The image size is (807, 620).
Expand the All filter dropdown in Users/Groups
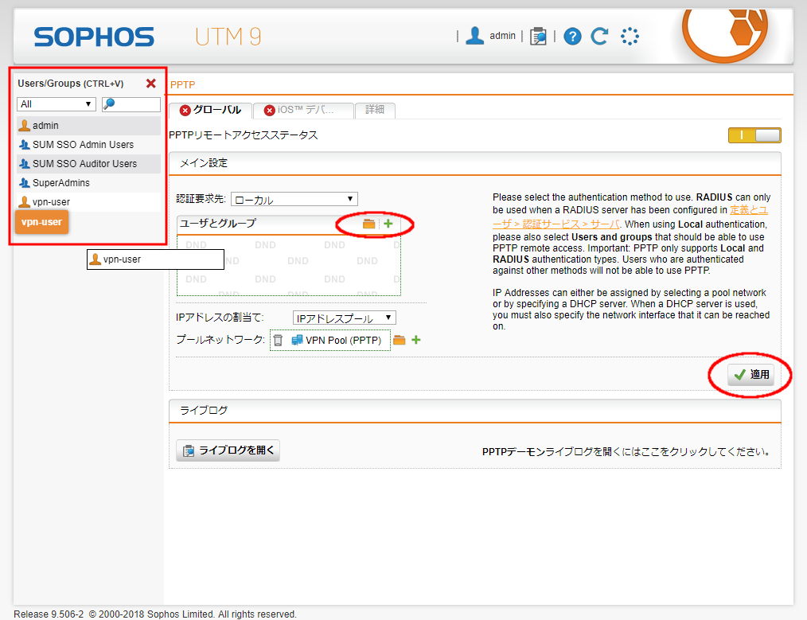coord(56,104)
